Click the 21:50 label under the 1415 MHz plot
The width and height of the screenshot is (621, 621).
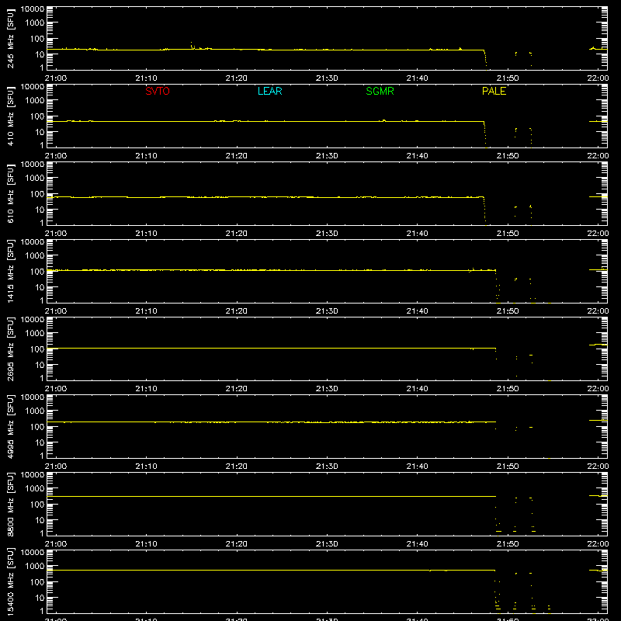pos(508,311)
